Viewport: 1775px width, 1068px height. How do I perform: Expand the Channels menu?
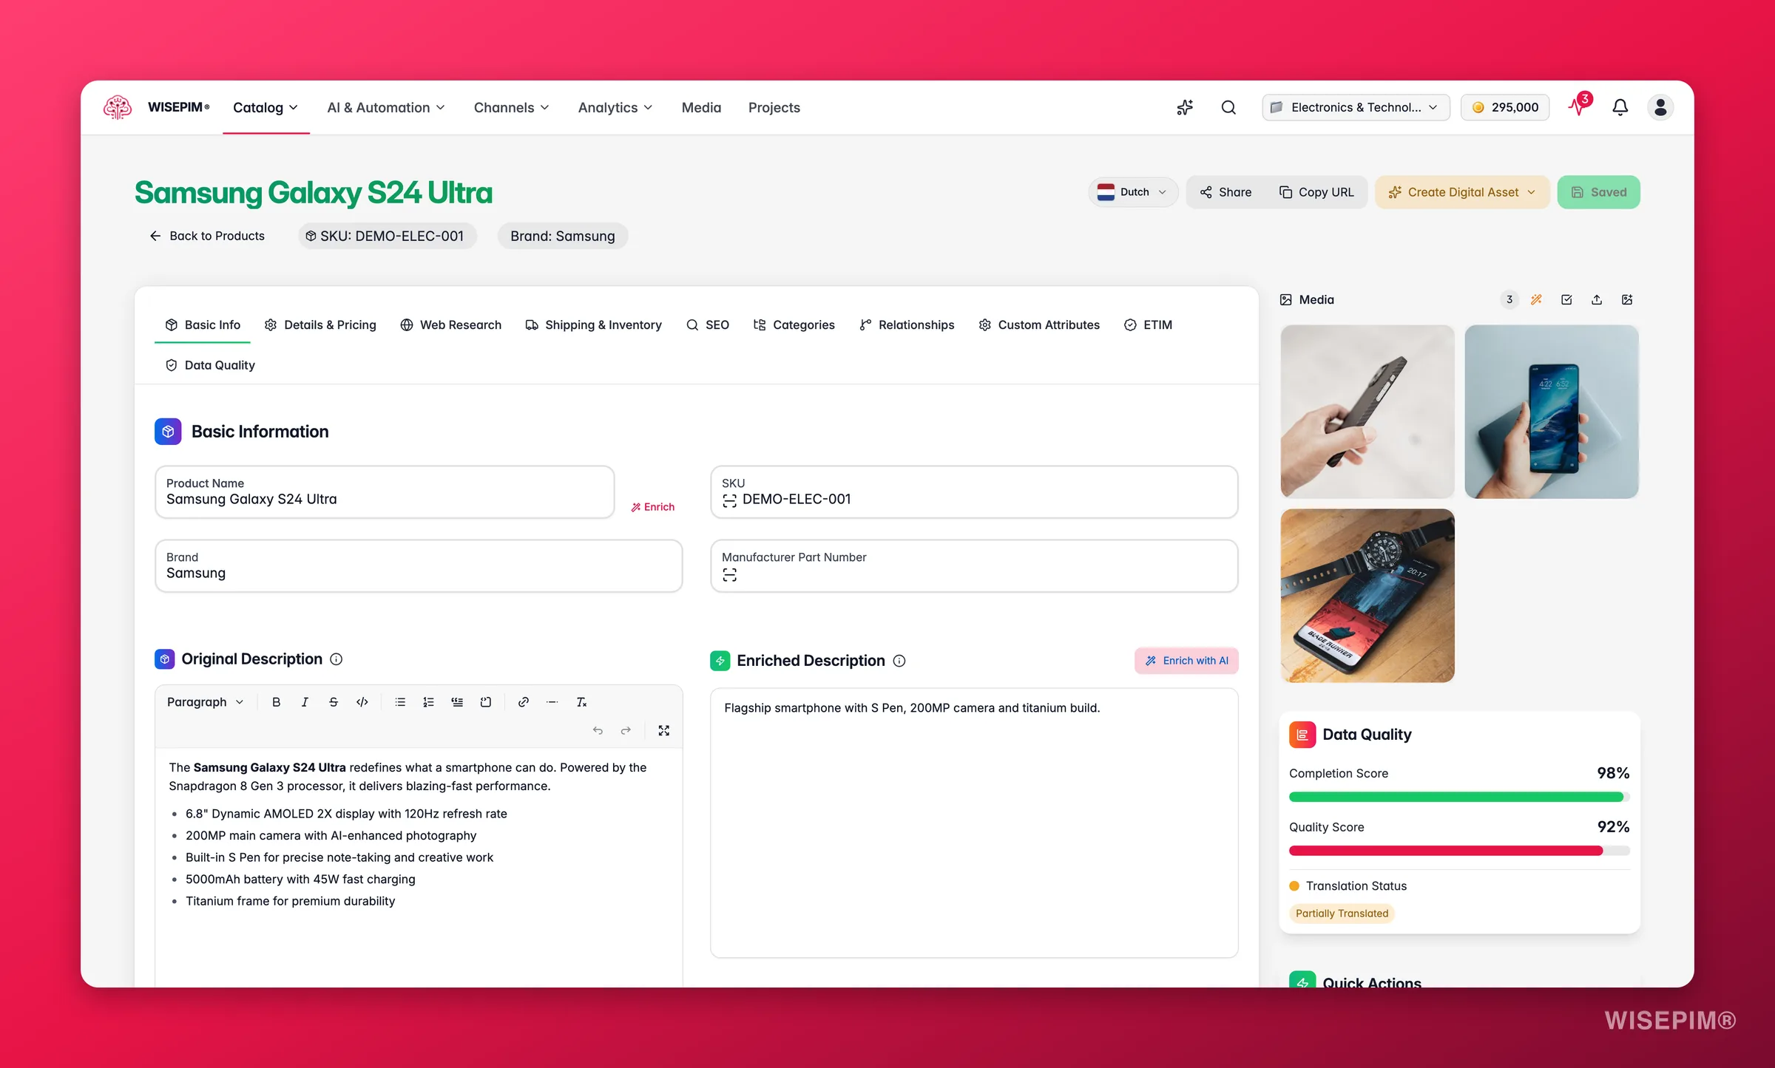coord(512,107)
